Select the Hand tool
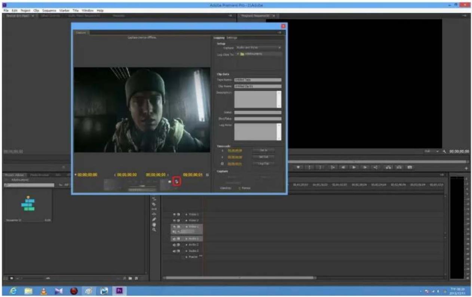 (154, 225)
